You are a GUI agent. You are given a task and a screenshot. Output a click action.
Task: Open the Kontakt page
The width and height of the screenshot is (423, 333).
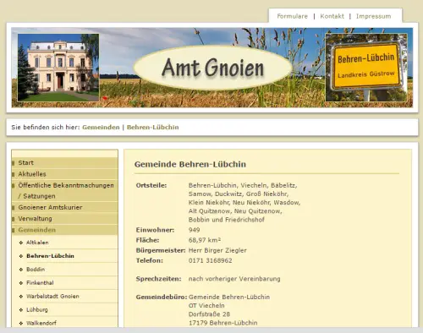pos(332,16)
